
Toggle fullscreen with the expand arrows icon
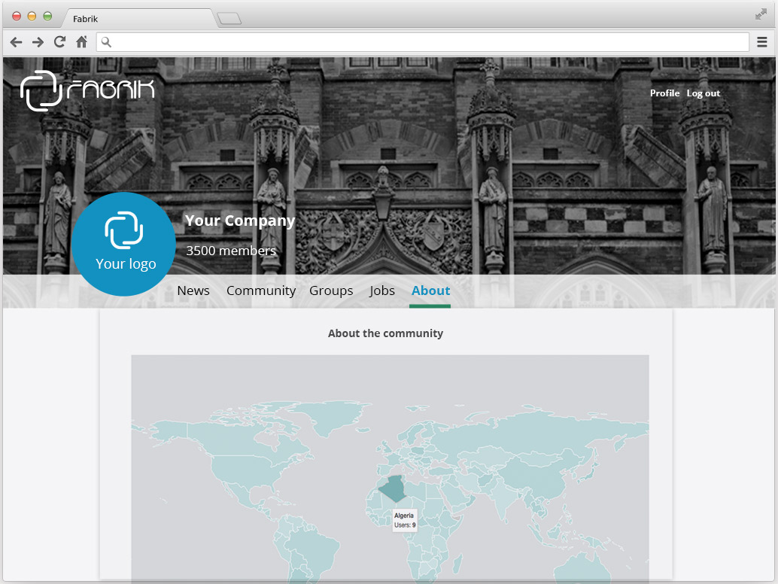point(761,14)
